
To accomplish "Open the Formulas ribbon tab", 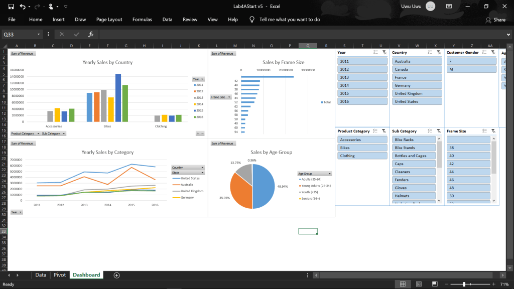I will pyautogui.click(x=142, y=19).
